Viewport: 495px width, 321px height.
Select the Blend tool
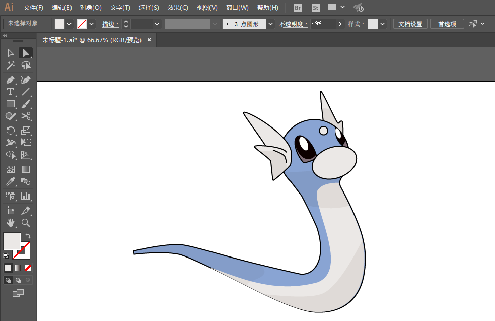tap(26, 182)
